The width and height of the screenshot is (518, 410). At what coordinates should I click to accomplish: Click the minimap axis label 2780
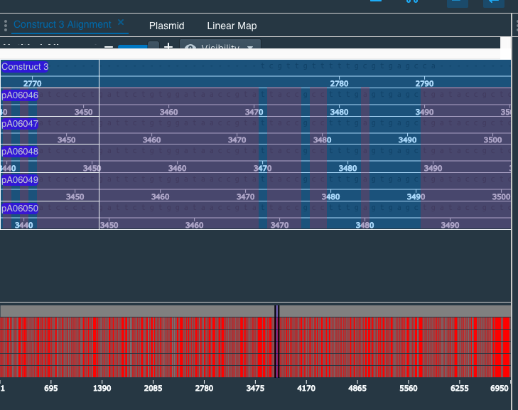(x=204, y=388)
